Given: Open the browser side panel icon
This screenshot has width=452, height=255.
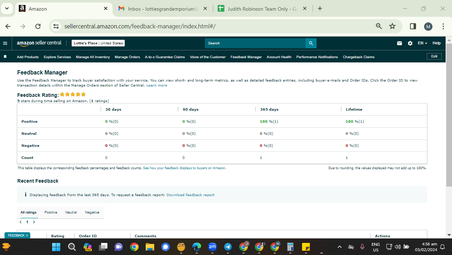Looking at the screenshot, I should 413,26.
